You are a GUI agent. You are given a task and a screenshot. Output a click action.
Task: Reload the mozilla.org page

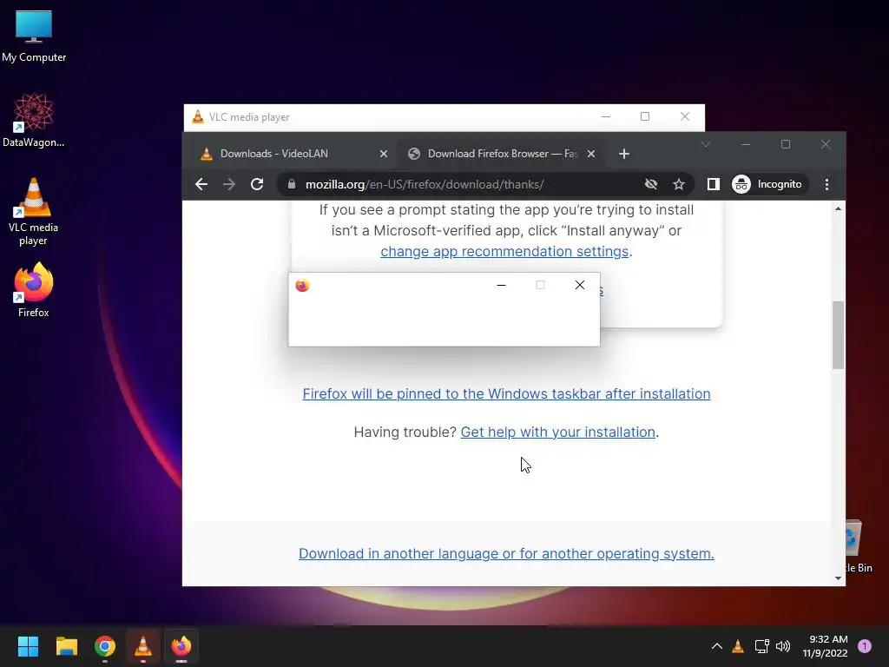pyautogui.click(x=257, y=184)
